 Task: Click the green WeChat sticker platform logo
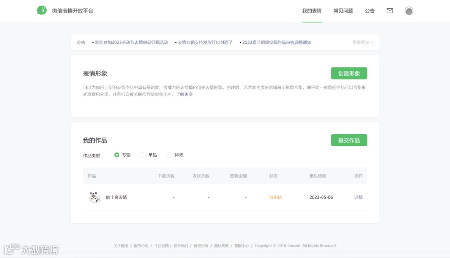point(42,10)
